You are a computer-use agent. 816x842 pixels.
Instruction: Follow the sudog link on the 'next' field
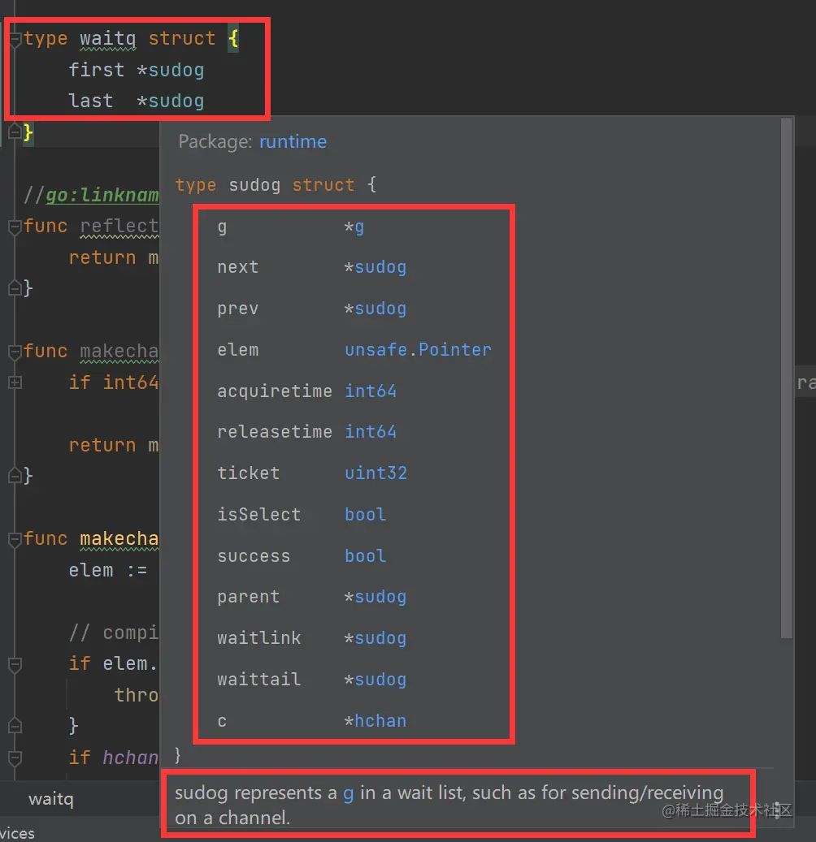pos(380,267)
